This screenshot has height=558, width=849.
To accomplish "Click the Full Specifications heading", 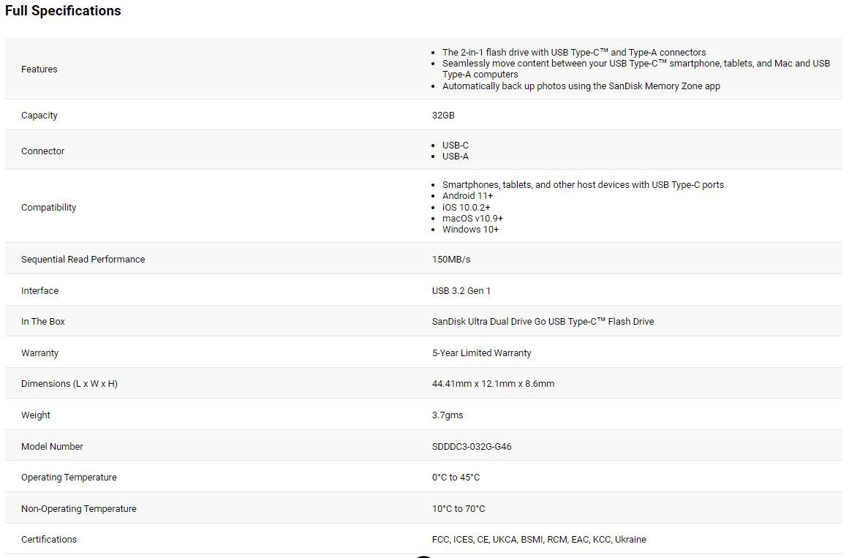I will (x=63, y=11).
